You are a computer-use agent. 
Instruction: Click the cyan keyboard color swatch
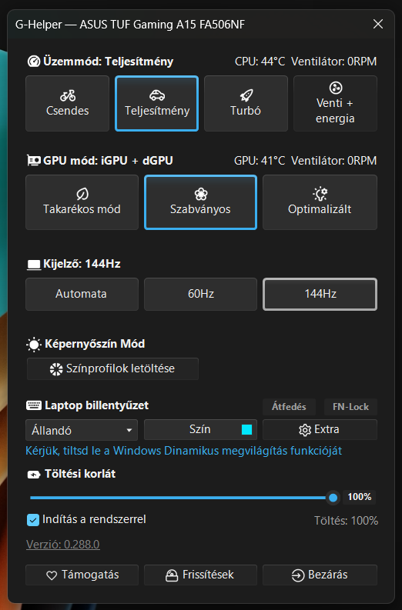(247, 429)
